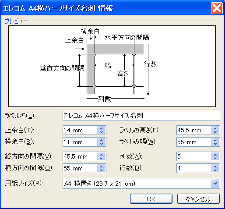Click the 用紙サイズ(P) label
The width and height of the screenshot is (225, 209).
pyautogui.click(x=24, y=183)
